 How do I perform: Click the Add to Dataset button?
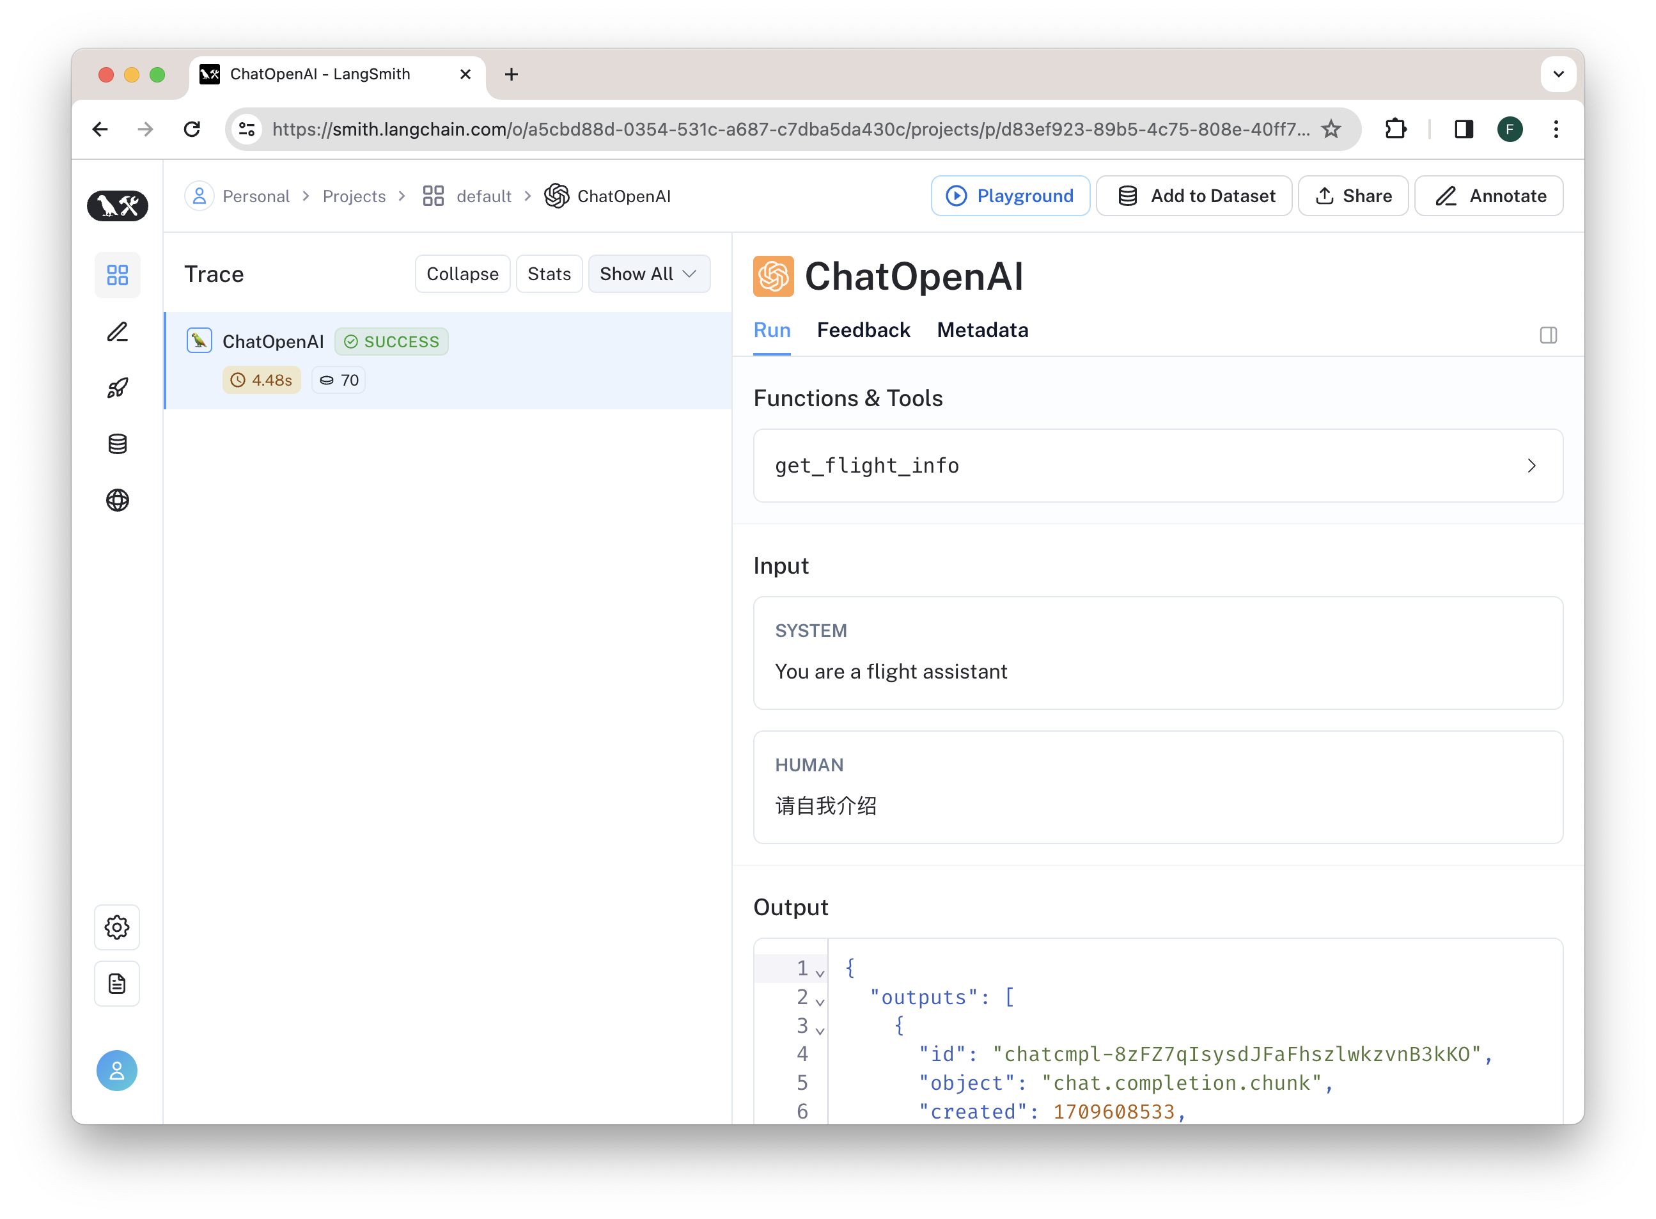[1194, 196]
